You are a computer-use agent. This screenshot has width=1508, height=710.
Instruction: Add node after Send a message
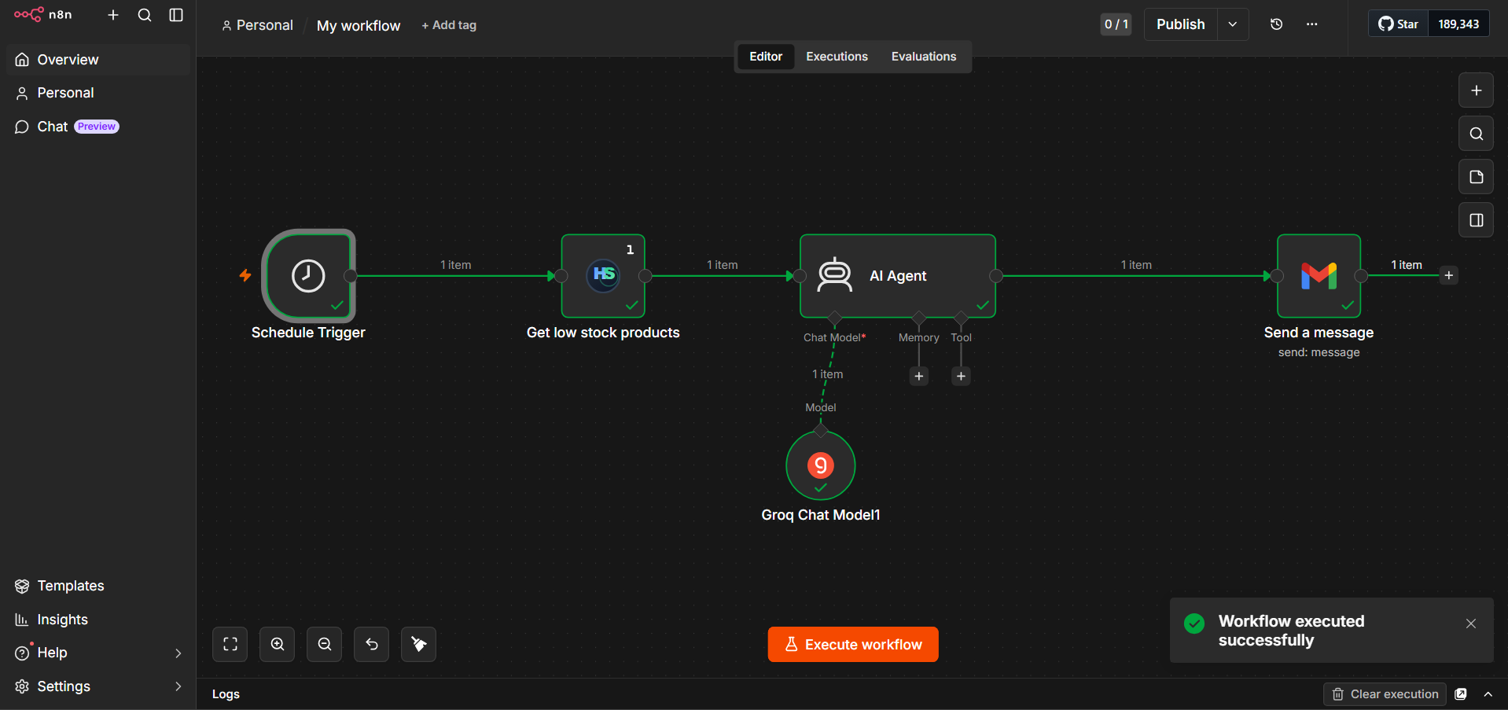[1449, 276]
